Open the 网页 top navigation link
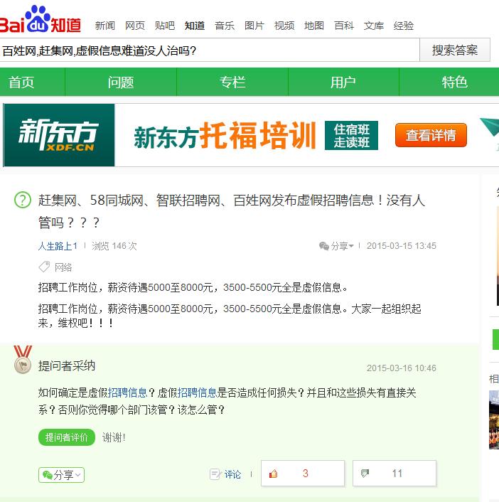 (135, 26)
